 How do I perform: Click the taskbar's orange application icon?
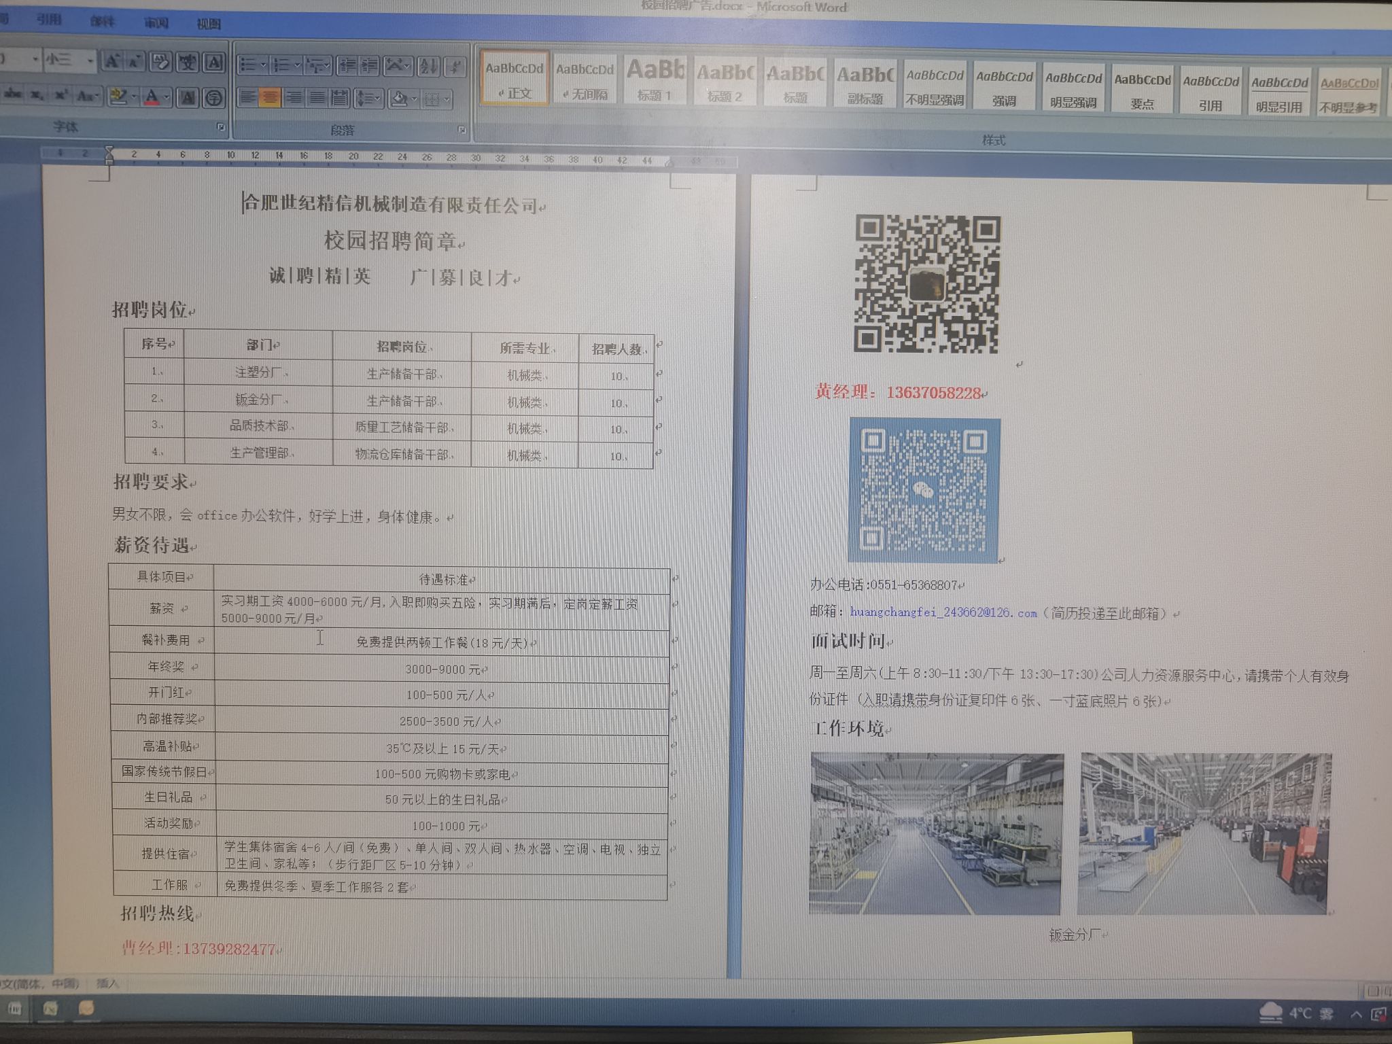(x=86, y=1009)
